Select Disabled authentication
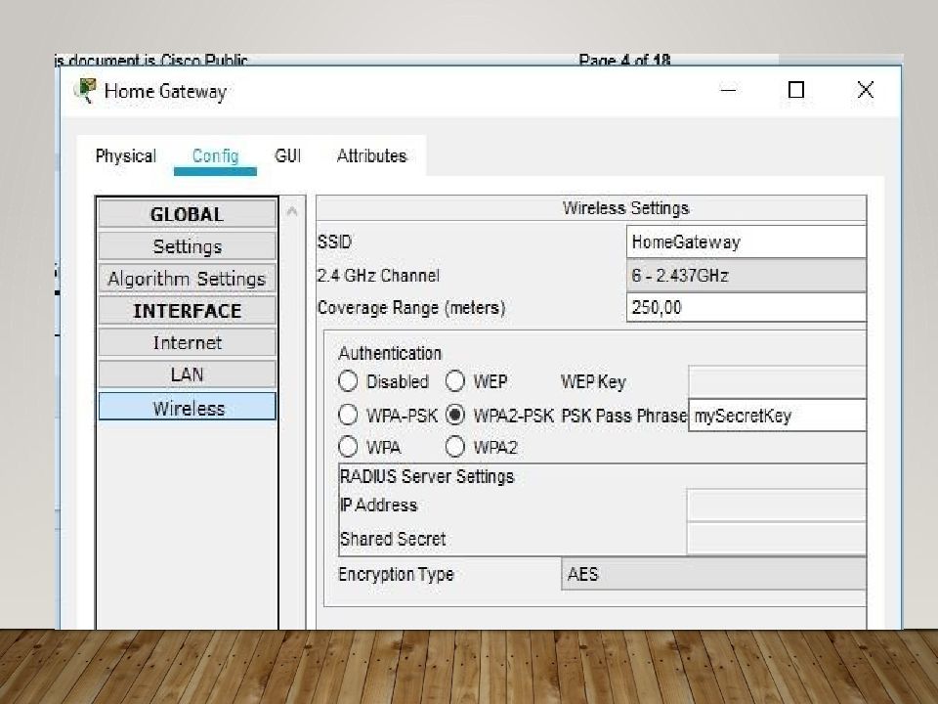 348,381
